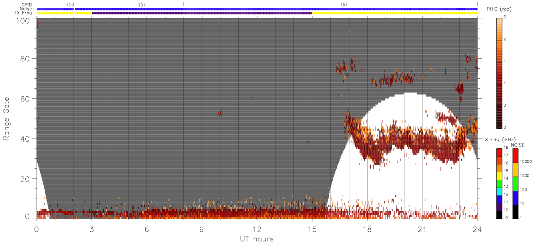The width and height of the screenshot is (537, 248).
Task: Click the 9 label on UT hours axis
Action: 202,229
